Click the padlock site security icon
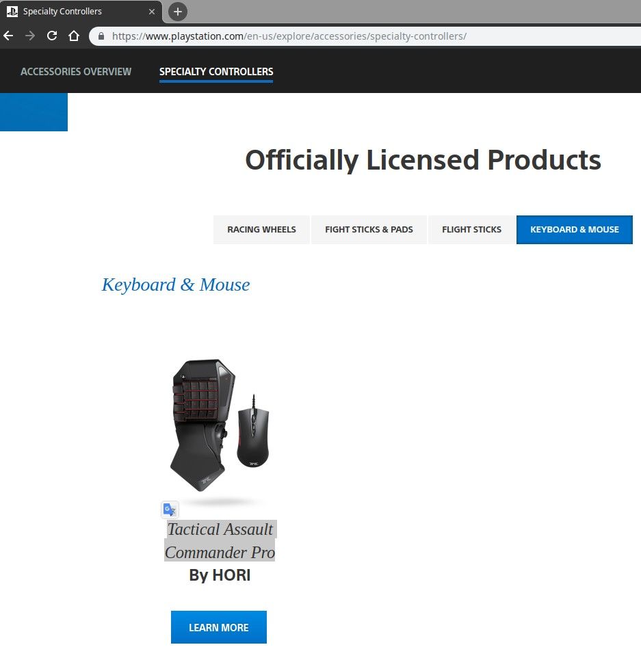 point(101,36)
